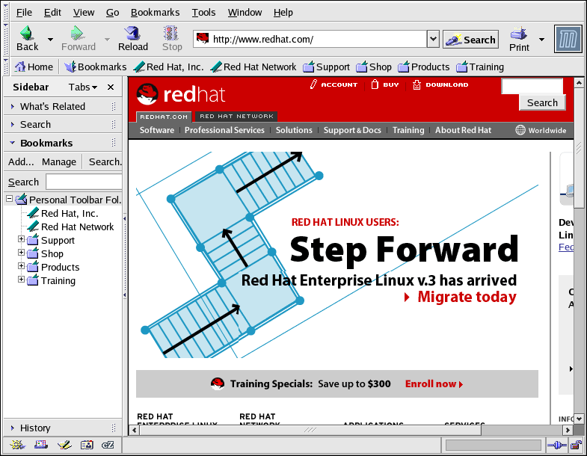Image resolution: width=587 pixels, height=456 pixels.
Task: Open Address Book from the status bar icon
Action: point(86,446)
